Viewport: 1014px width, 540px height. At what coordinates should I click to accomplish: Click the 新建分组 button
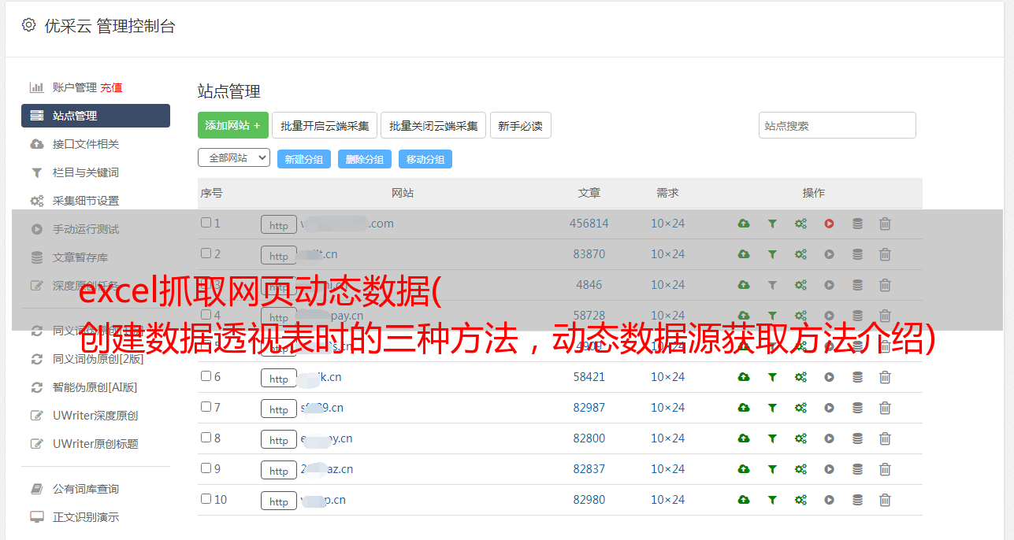303,159
